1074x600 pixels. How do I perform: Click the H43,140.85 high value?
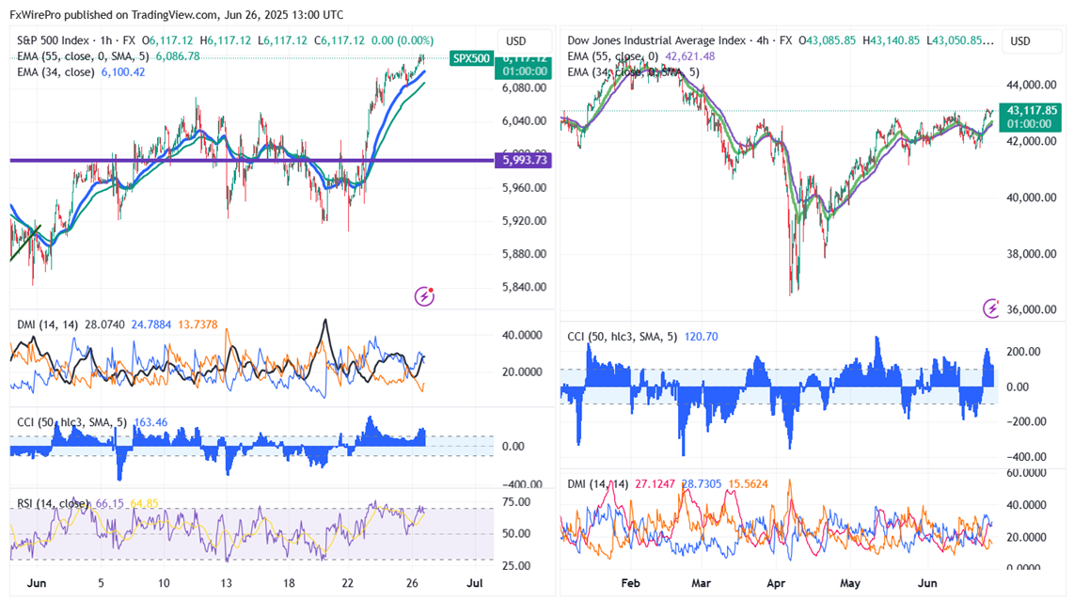point(892,40)
